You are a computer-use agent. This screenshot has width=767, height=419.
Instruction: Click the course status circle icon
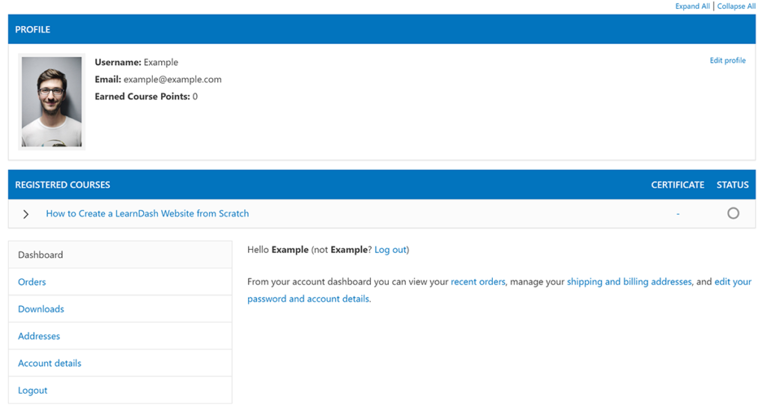pos(733,213)
